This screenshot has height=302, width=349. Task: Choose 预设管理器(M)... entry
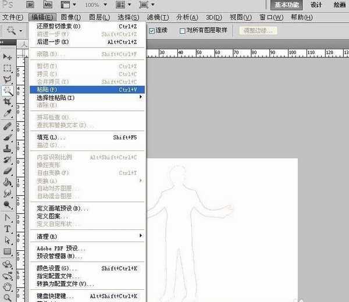[87, 256]
